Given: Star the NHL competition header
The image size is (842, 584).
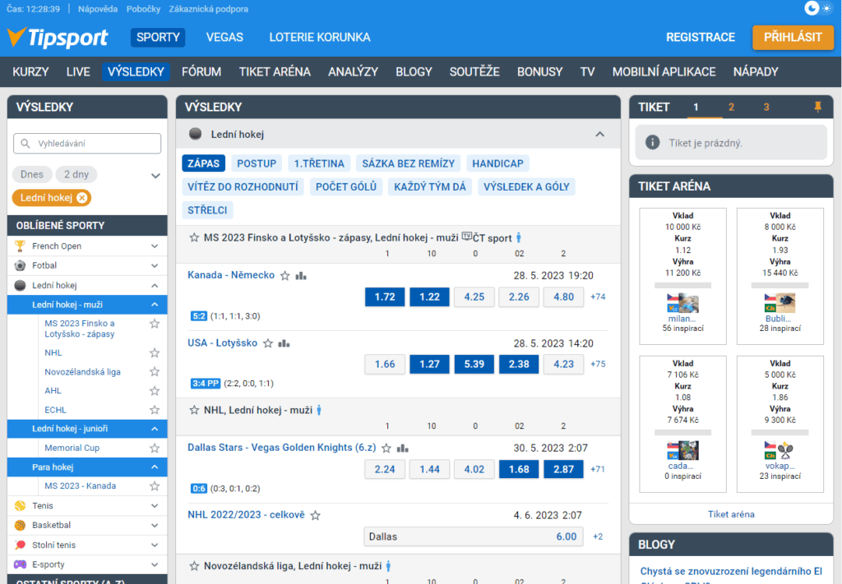Looking at the screenshot, I should [x=194, y=410].
